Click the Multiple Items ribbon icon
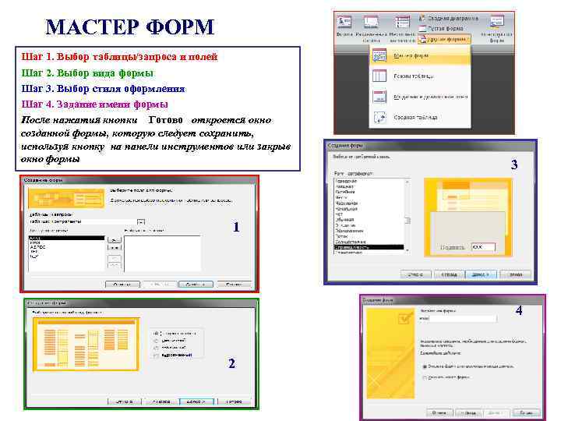561x421 pixels. (x=403, y=22)
